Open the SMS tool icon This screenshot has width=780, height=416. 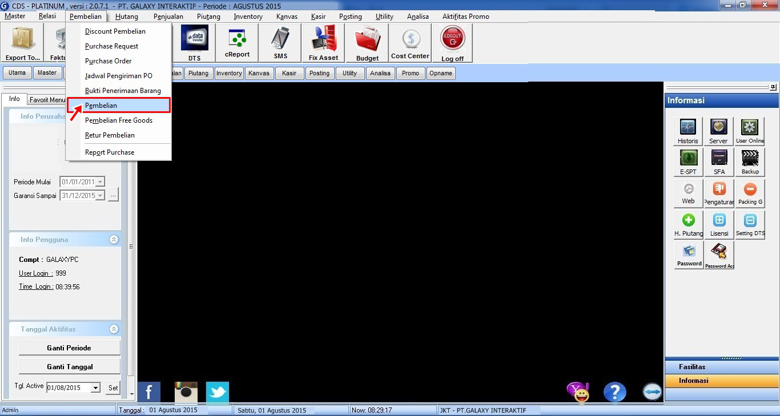(x=280, y=43)
